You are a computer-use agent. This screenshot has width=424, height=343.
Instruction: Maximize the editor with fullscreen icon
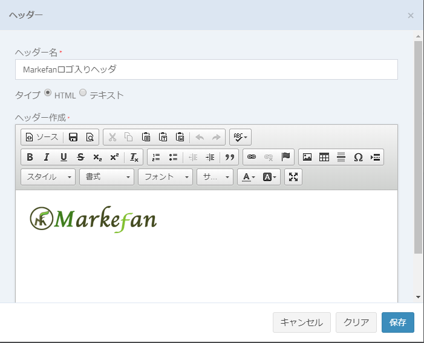pos(293,177)
